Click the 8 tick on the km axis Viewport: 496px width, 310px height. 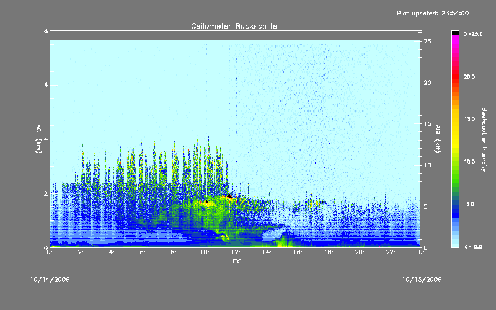click(x=46, y=31)
